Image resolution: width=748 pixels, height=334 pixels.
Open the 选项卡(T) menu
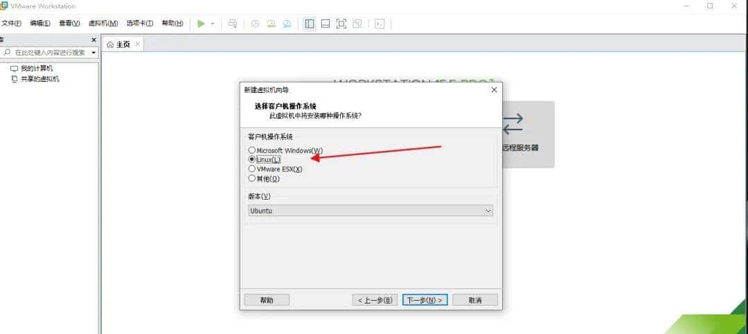pos(139,23)
